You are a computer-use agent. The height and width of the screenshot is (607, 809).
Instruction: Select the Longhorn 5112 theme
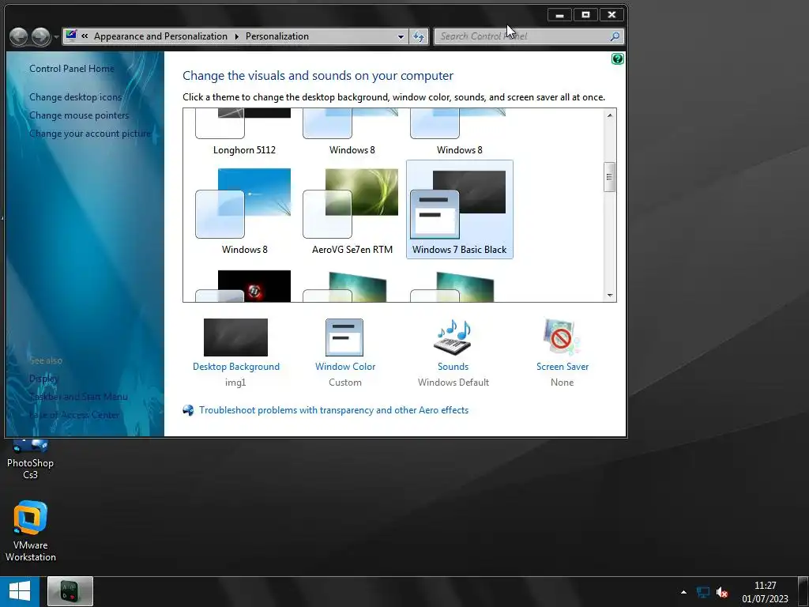[244, 132]
